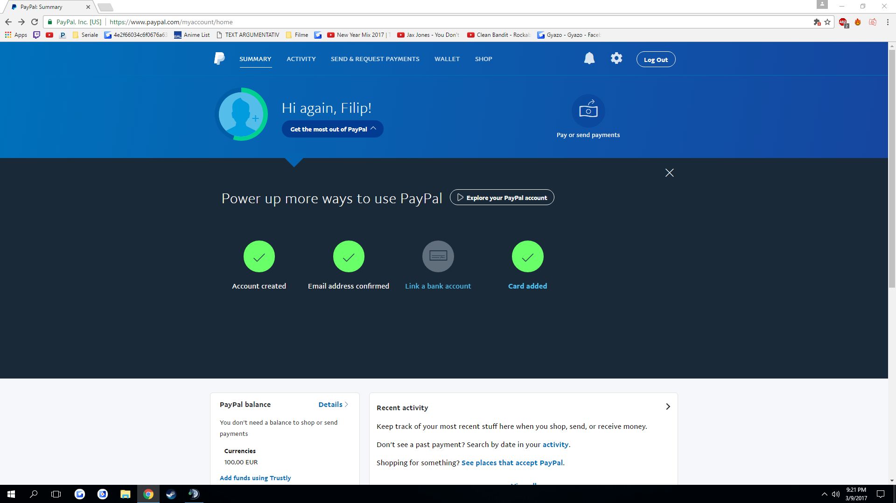Open the TEXT ARGUMENTATIV bookmark
Screen dimensions: 896x503
point(248,35)
